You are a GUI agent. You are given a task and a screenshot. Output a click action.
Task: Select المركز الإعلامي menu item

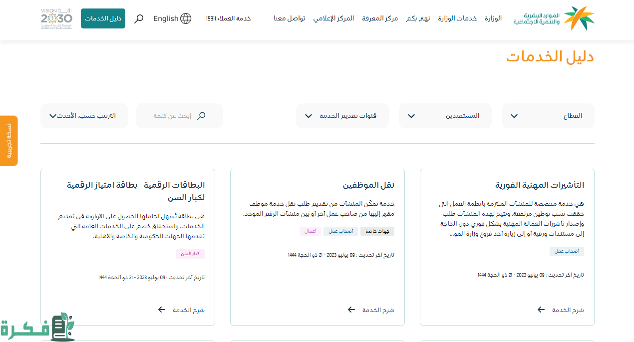point(333,18)
